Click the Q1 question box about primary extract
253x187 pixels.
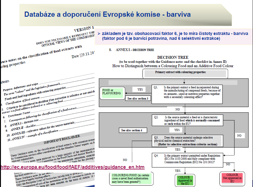point(187,94)
